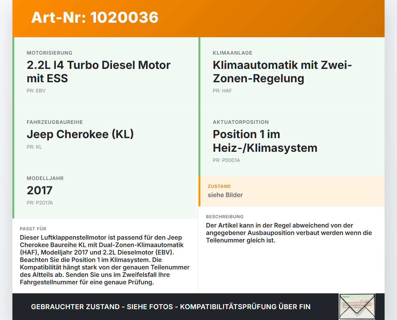Click the MODELLJAHR label
Viewport: 397px width, 320px height.
point(45,178)
